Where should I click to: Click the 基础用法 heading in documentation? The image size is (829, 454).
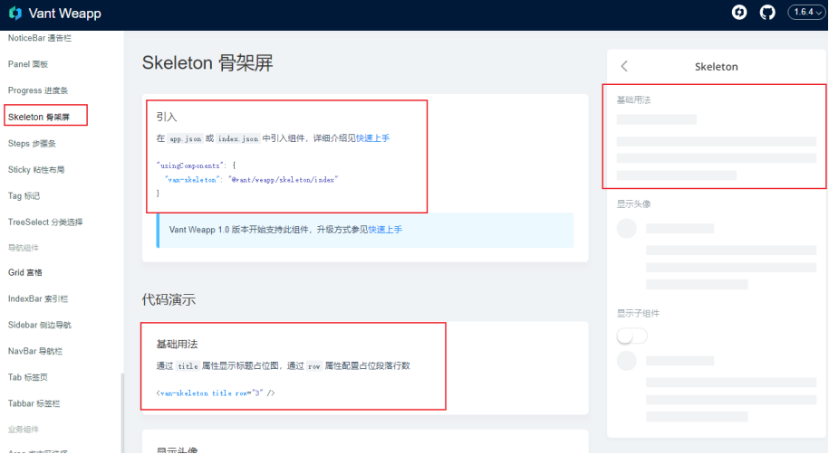click(x=177, y=345)
